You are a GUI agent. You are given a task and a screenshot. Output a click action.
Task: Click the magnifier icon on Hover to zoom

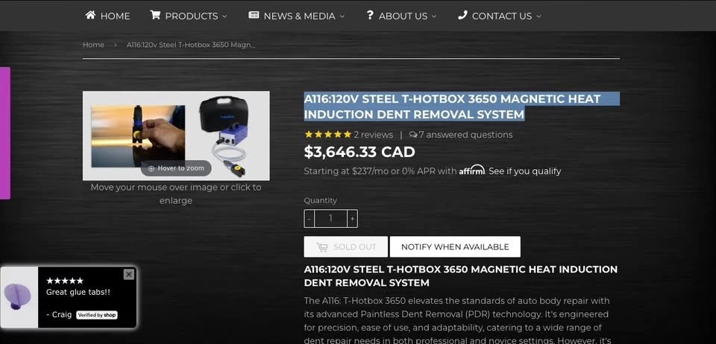click(x=151, y=168)
